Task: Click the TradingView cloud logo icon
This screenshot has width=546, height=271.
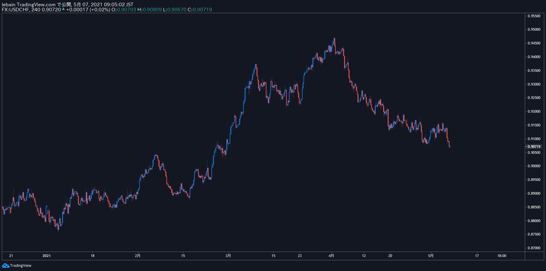Action: coord(5,265)
